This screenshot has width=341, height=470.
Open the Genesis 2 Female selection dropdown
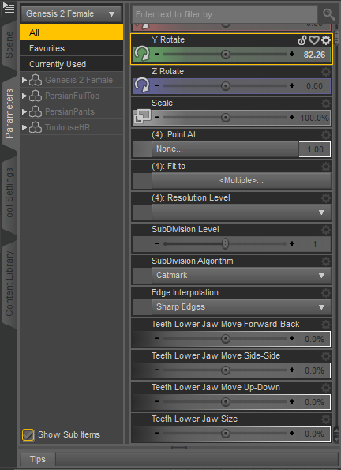tap(71, 14)
